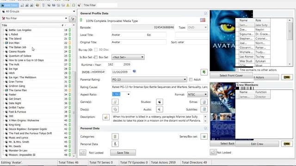Click the Rating Cause text field

160,87
